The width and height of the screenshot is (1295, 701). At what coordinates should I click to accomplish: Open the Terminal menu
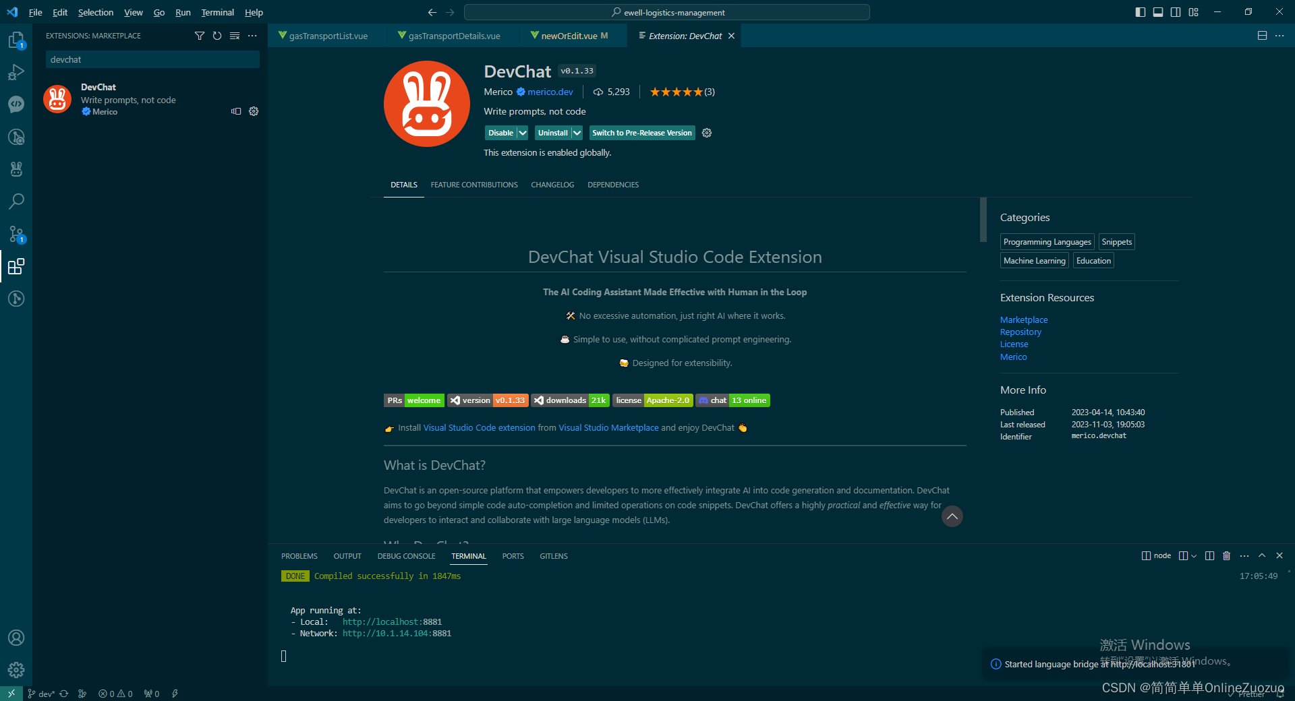[217, 12]
